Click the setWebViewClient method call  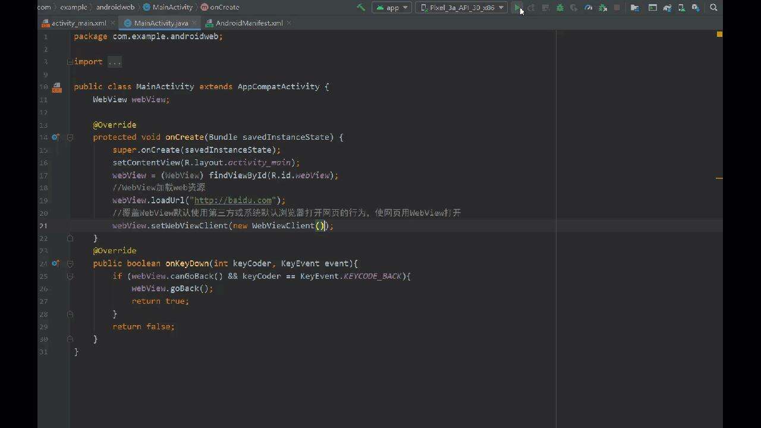point(189,226)
